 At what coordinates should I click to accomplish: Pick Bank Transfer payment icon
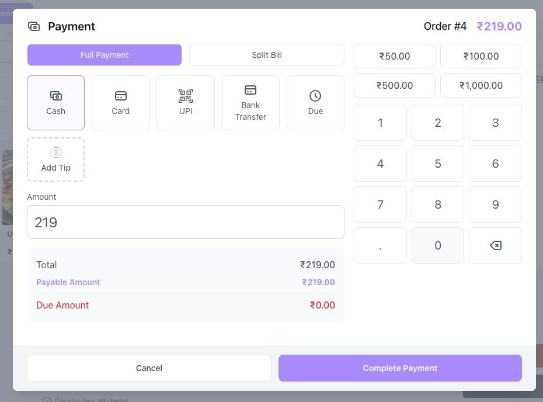[x=250, y=90]
